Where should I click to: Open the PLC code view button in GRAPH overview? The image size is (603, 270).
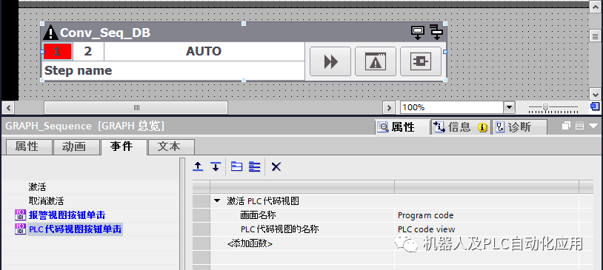[x=421, y=61]
